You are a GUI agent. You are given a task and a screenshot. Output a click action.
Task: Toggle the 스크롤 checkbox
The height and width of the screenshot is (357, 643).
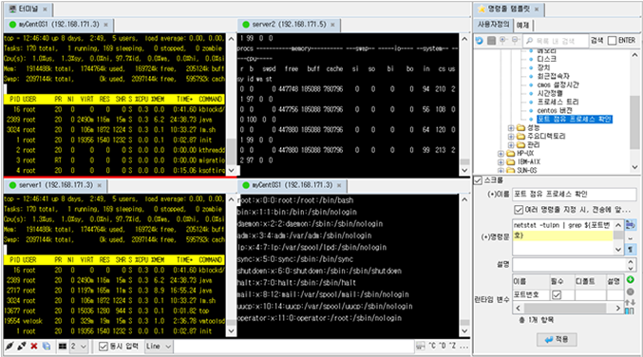(x=478, y=180)
